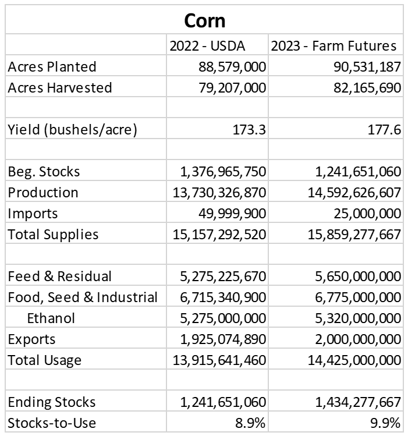The height and width of the screenshot is (436, 408).
Task: Click the Corn title cell
Action: pyautogui.click(x=204, y=21)
